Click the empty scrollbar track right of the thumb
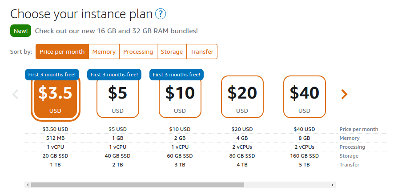The image size is (402, 194). (287, 185)
